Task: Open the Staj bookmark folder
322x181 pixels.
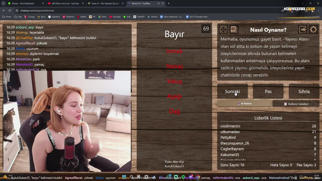Action: [18, 17]
